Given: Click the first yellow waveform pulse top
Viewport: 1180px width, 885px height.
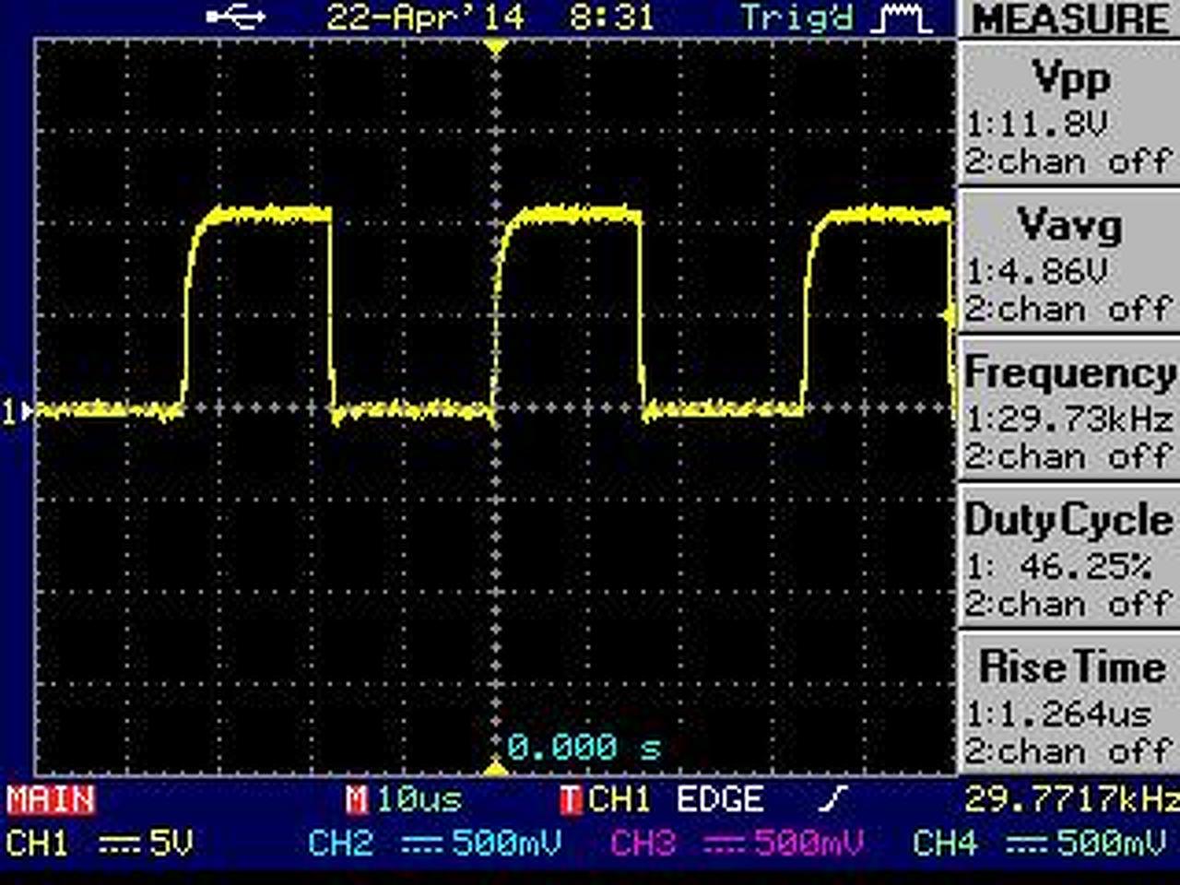Looking at the screenshot, I should (x=269, y=215).
